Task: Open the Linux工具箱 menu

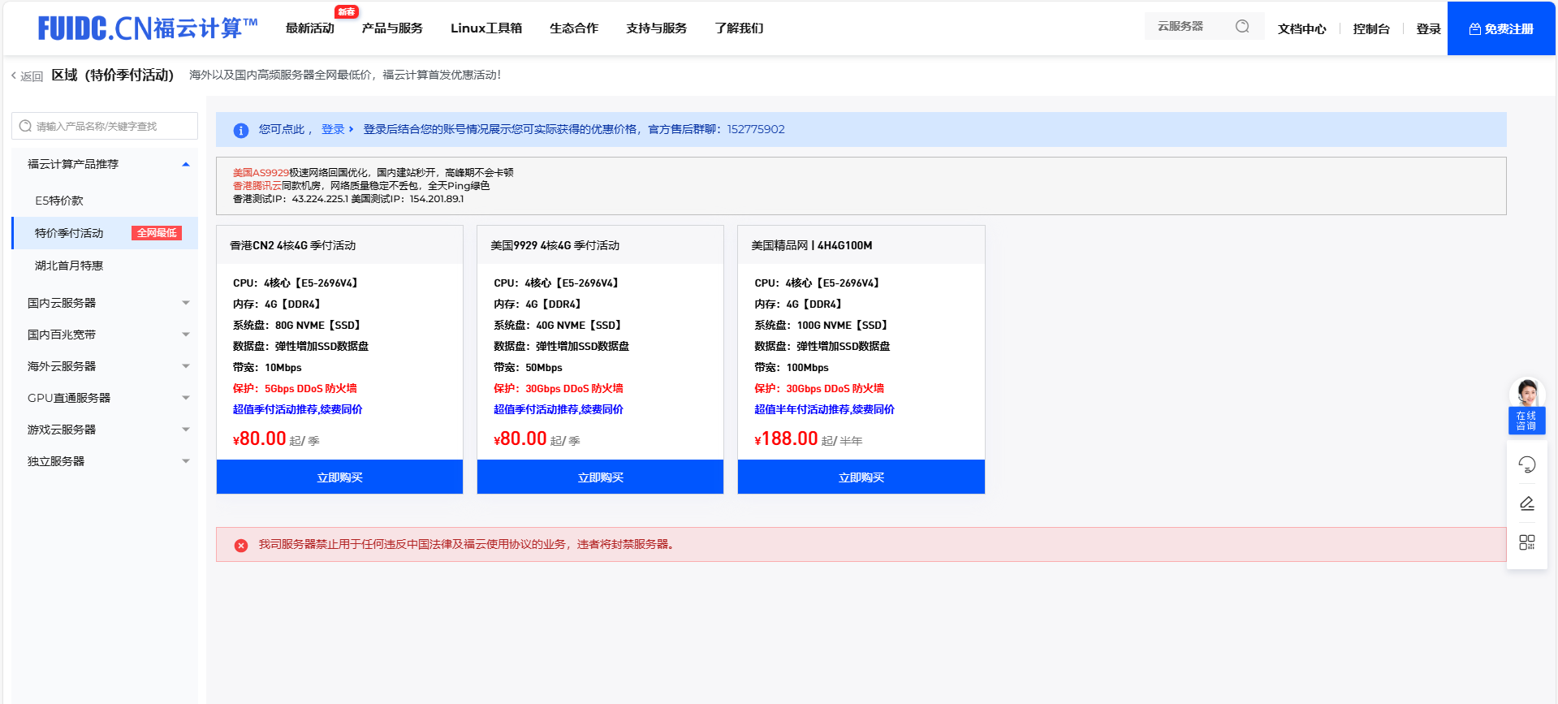Action: [x=486, y=28]
